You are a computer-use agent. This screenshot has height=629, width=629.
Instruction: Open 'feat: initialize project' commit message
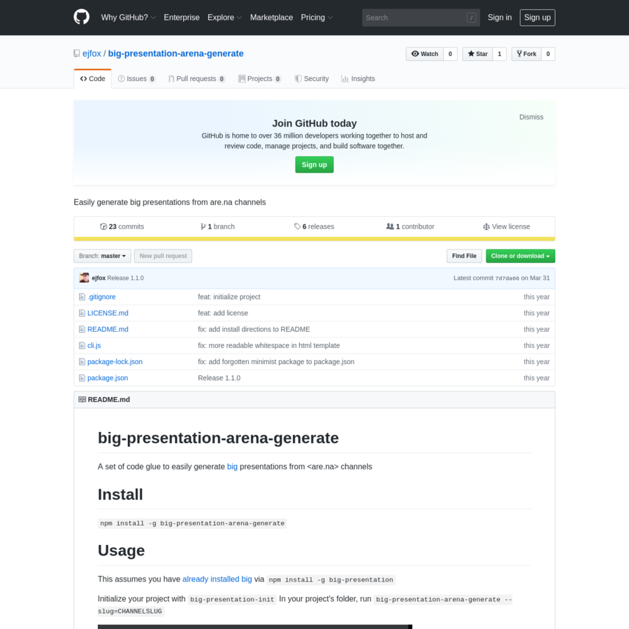coord(229,297)
